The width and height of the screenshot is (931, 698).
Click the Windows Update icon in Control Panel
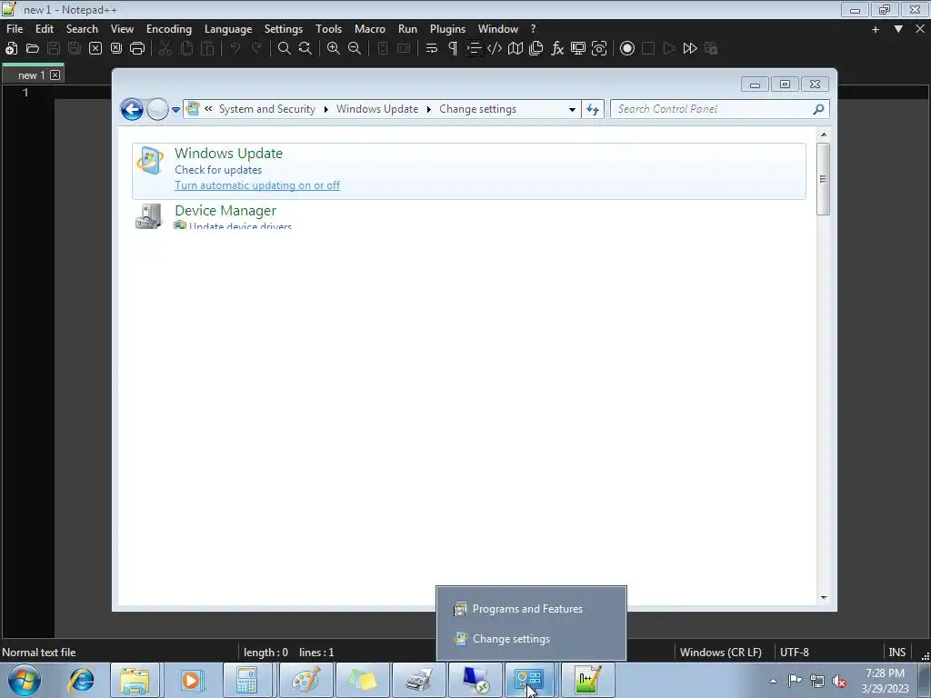(x=150, y=160)
